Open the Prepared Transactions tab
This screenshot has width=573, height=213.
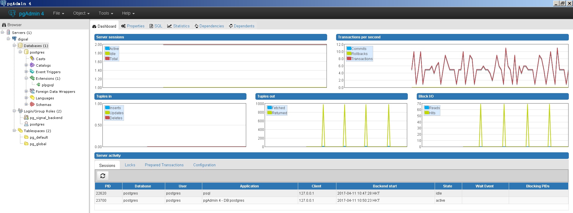tap(164, 165)
